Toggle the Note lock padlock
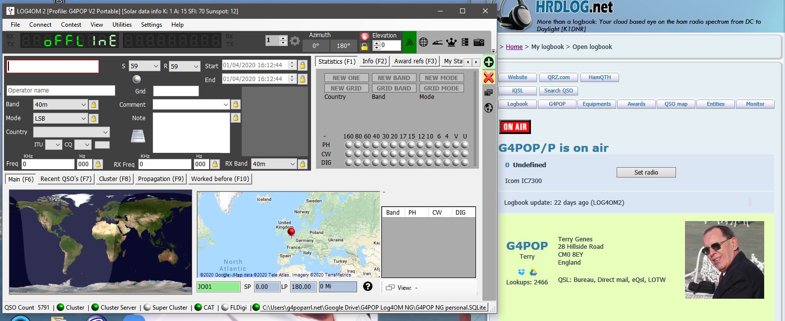The height and width of the screenshot is (321, 785). (236, 118)
